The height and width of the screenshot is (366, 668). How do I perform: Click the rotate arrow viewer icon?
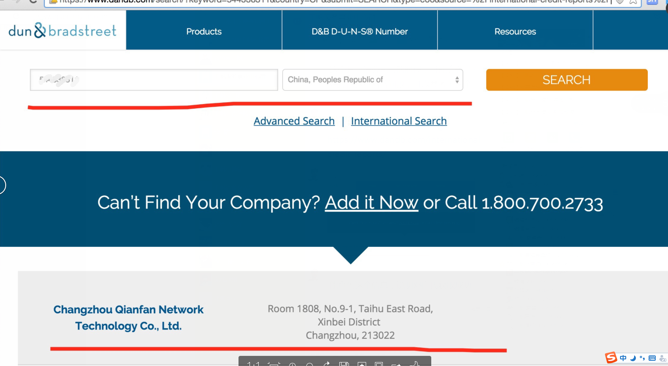pyautogui.click(x=327, y=363)
